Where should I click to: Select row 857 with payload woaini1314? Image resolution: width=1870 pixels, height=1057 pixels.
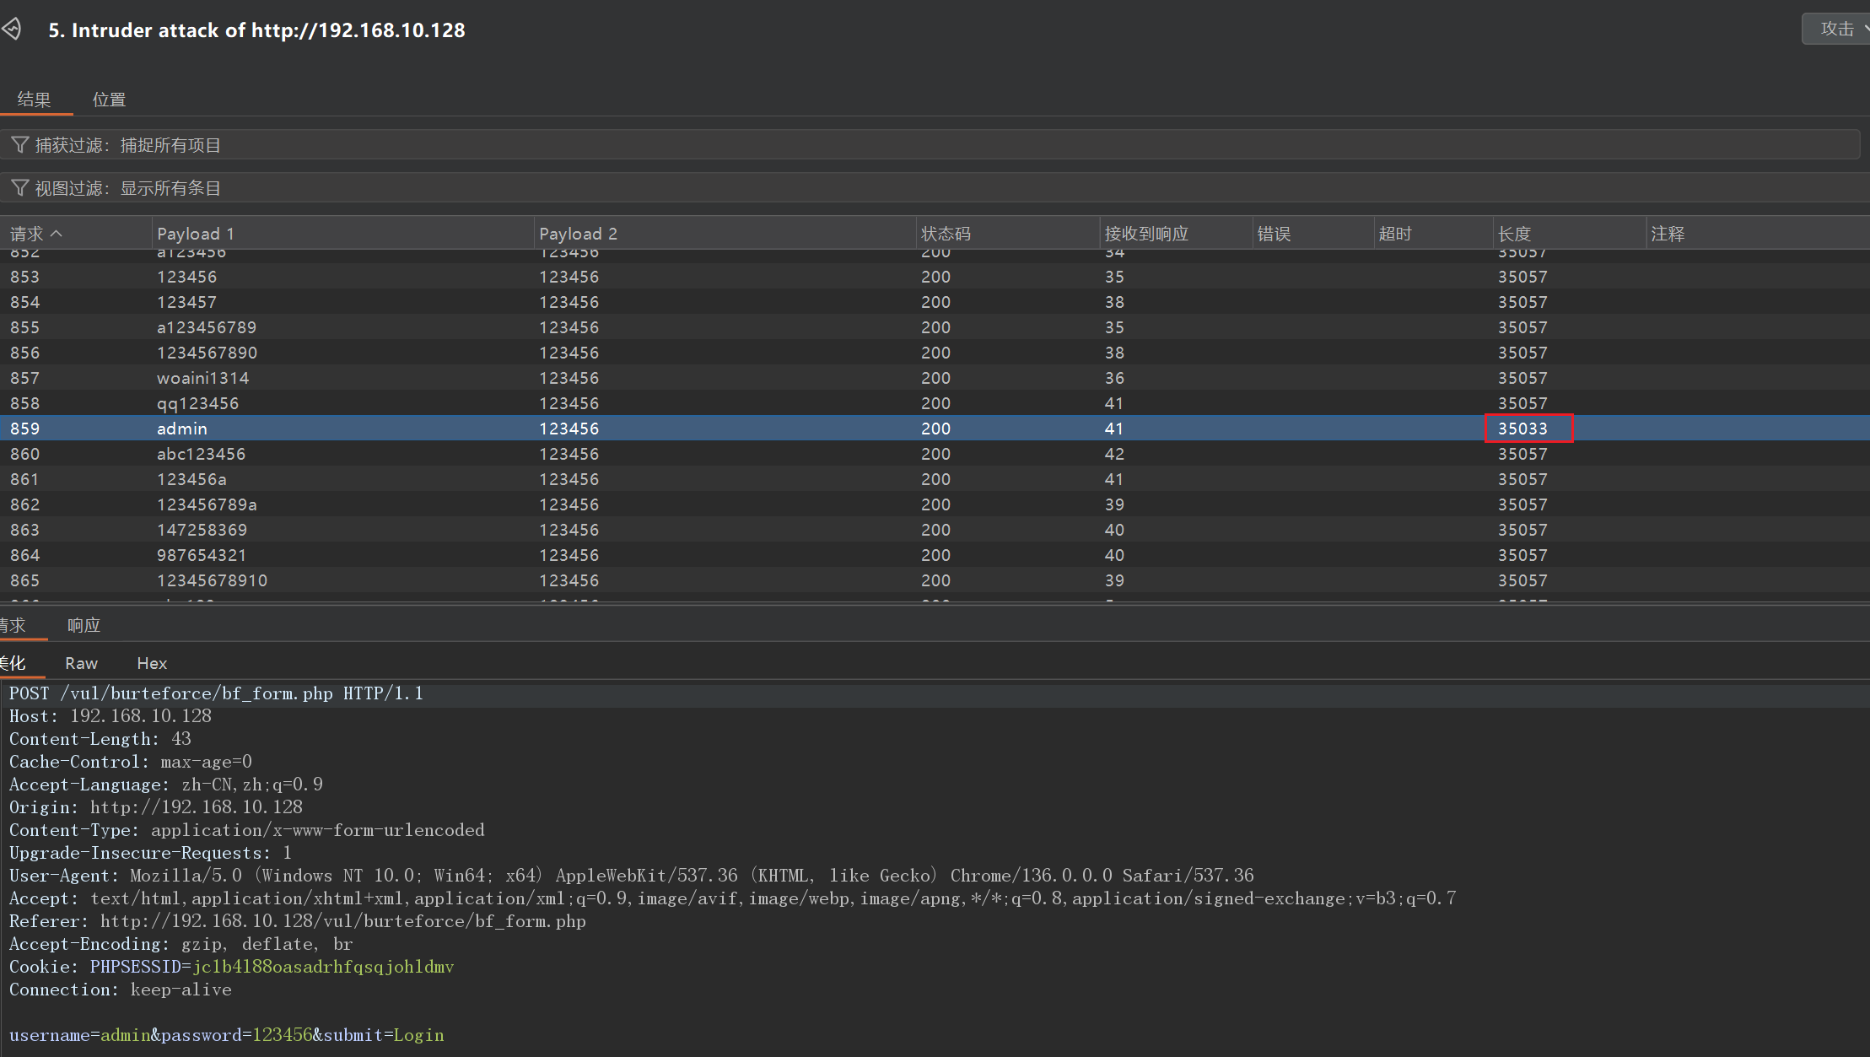pyautogui.click(x=202, y=378)
